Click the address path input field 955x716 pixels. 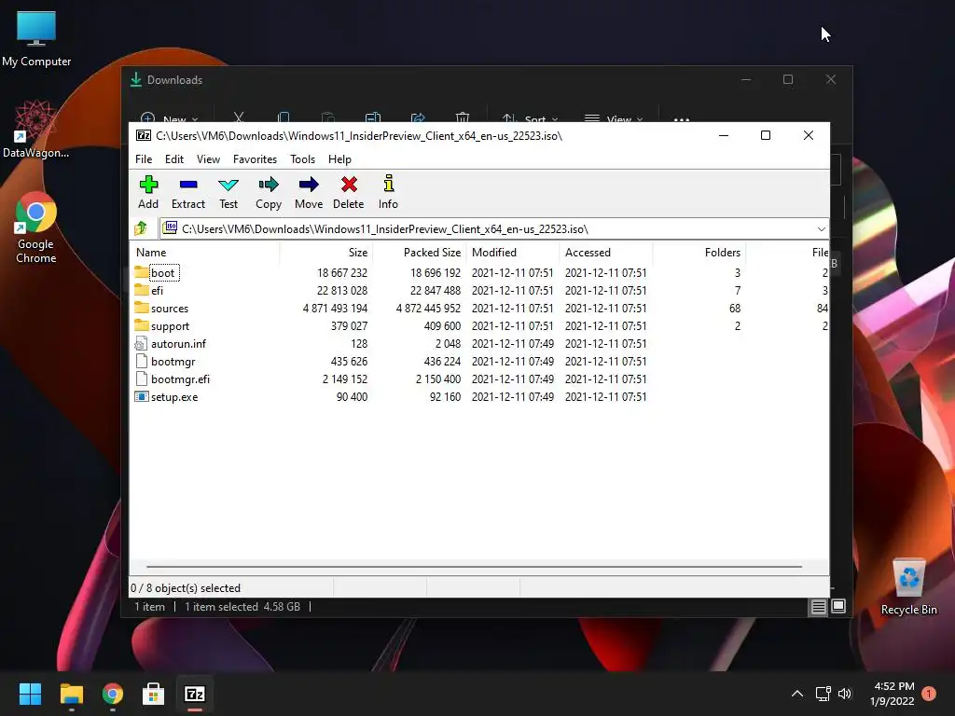494,229
